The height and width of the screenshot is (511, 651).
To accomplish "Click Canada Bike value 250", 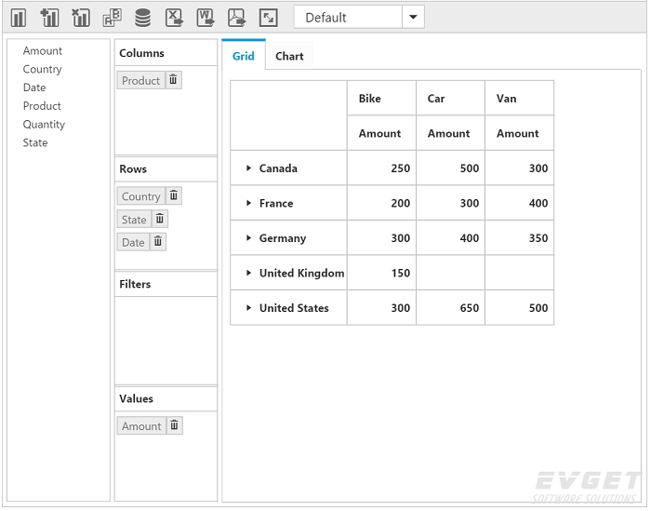I will point(381,168).
